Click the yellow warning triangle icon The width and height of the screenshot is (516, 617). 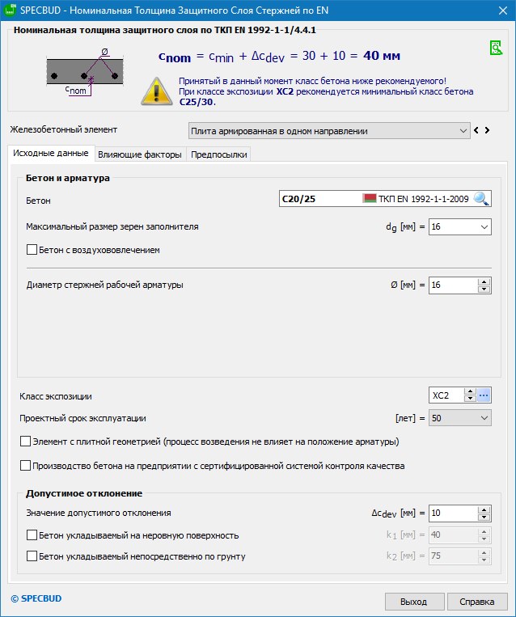(x=155, y=91)
